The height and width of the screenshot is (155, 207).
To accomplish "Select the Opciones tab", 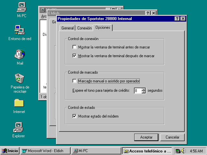I will pos(103,27).
